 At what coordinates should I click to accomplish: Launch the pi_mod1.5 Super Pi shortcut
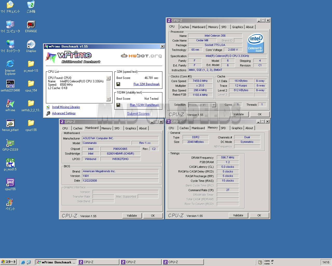10,165
